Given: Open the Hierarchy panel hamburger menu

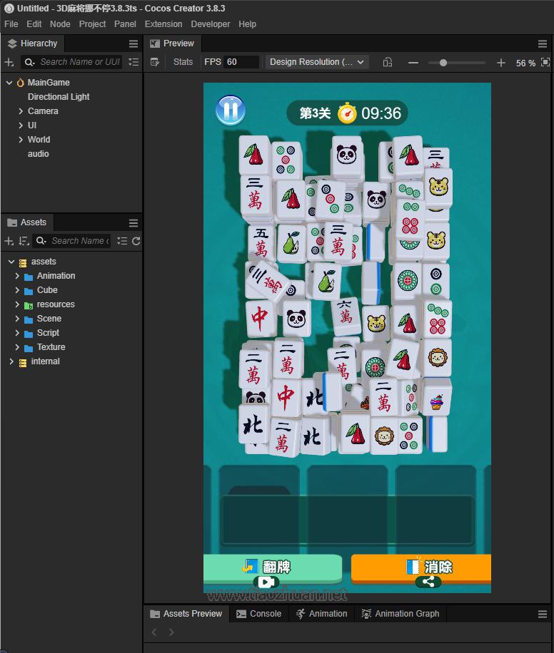Looking at the screenshot, I should click(134, 43).
